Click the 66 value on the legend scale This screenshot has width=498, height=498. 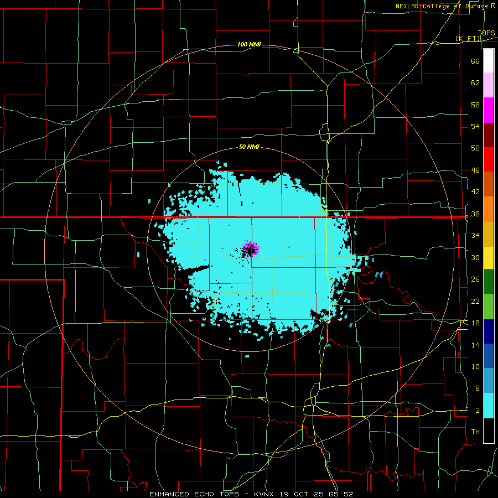(475, 61)
